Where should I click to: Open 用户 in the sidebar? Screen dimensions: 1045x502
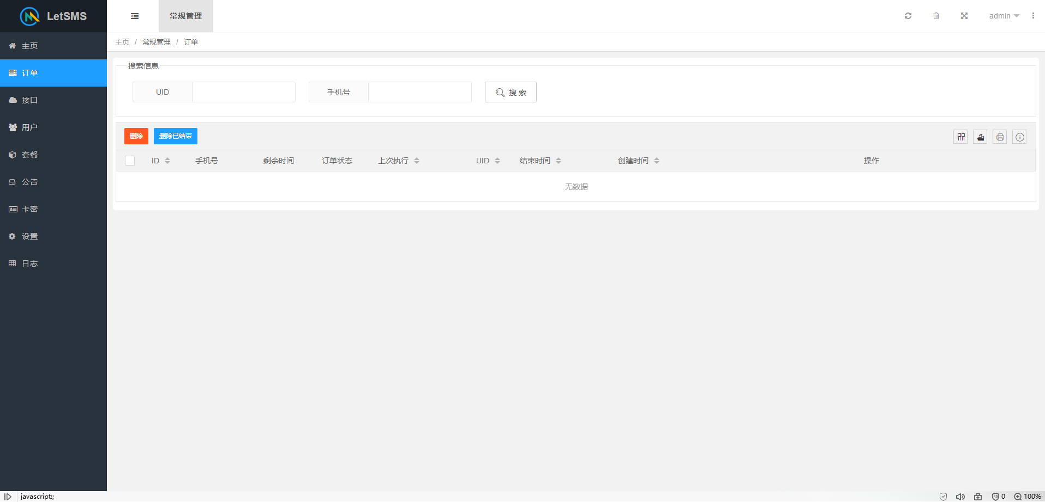pyautogui.click(x=53, y=127)
